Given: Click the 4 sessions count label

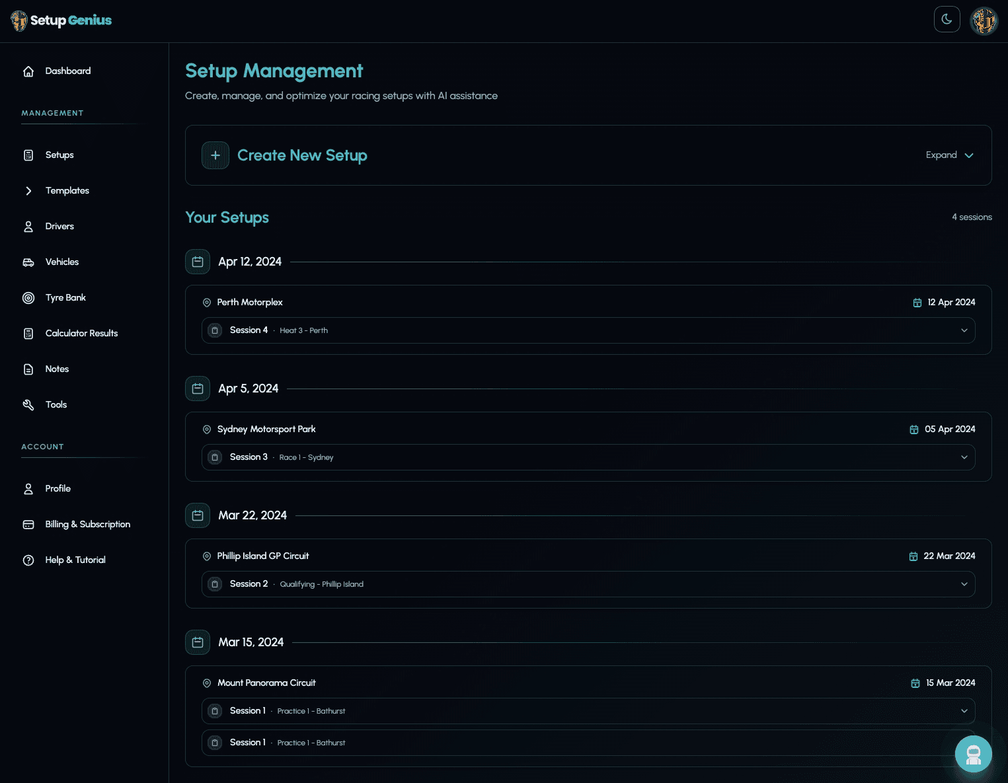Looking at the screenshot, I should 972,217.
